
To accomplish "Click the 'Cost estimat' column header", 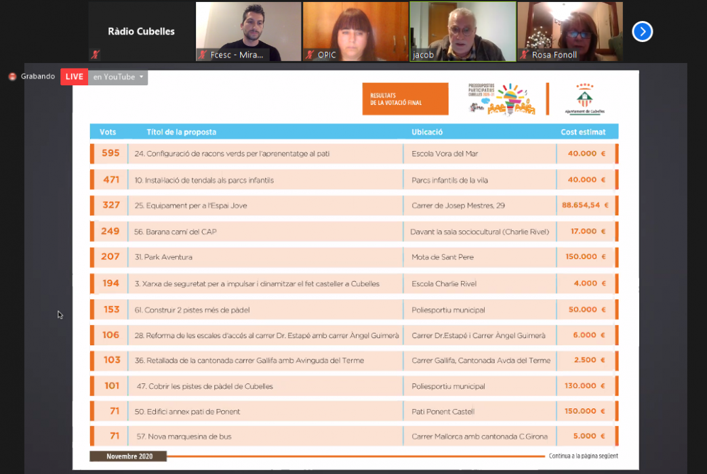I will click(583, 132).
